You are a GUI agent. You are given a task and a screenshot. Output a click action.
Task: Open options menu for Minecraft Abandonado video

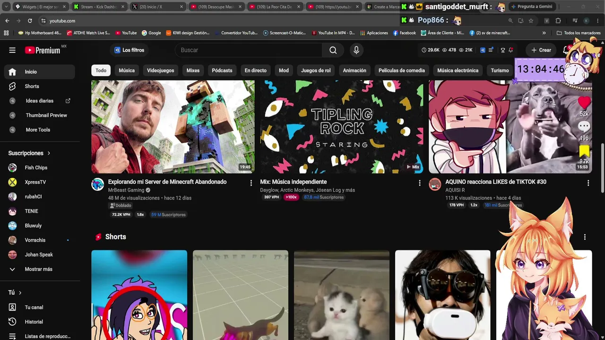coord(251,183)
